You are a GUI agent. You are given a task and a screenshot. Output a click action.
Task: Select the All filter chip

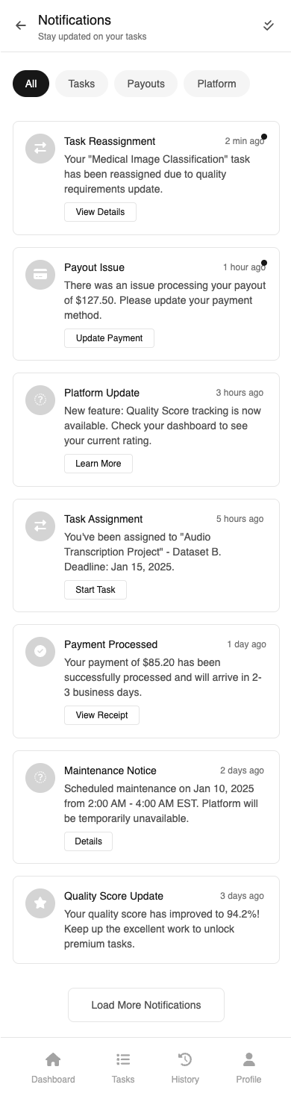pos(31,84)
